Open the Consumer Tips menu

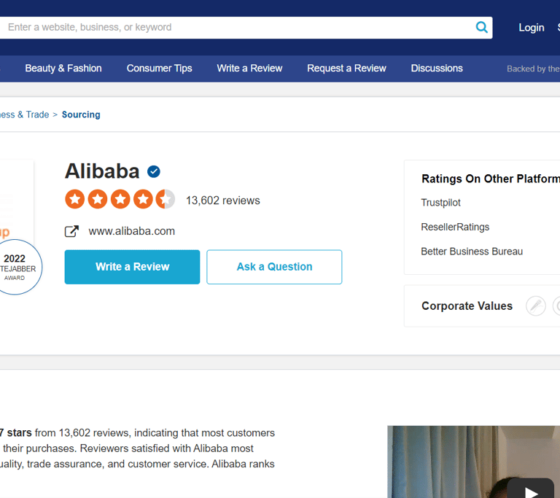tap(159, 69)
